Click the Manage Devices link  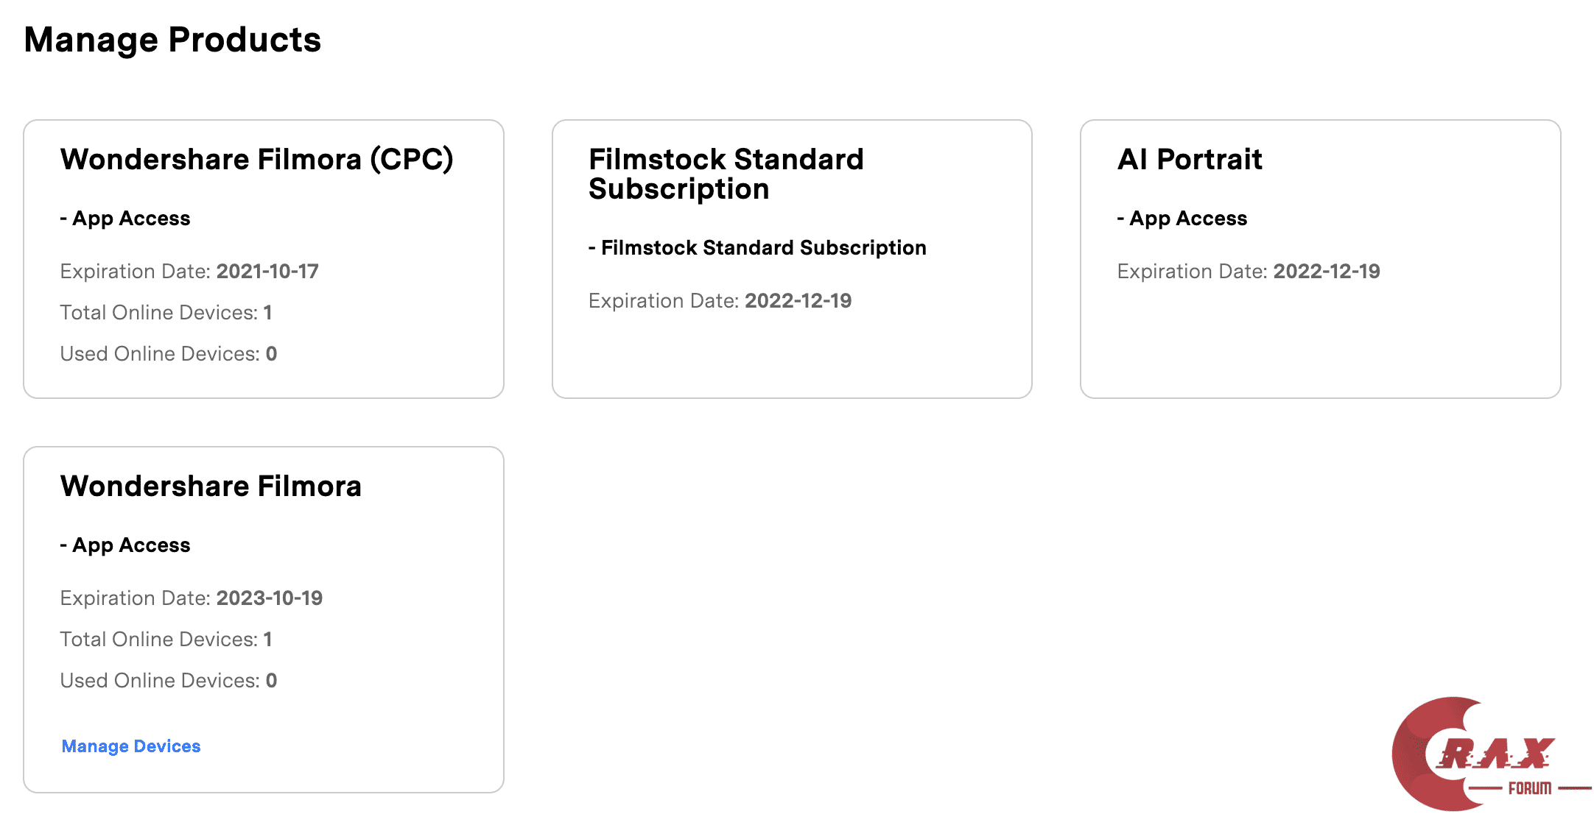click(x=131, y=746)
